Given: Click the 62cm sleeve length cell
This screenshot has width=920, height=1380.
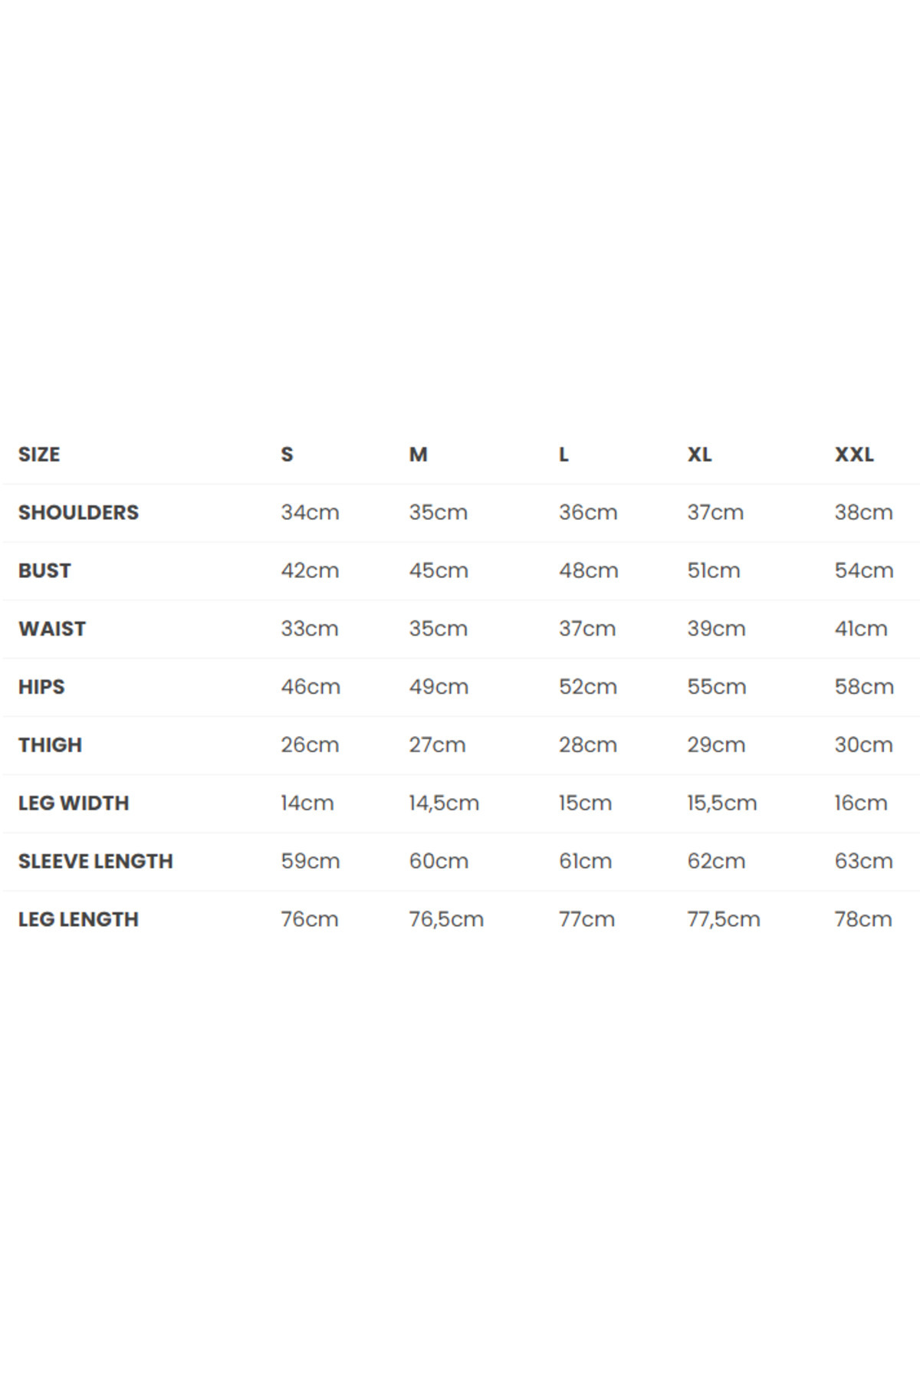Looking at the screenshot, I should pos(716,862).
